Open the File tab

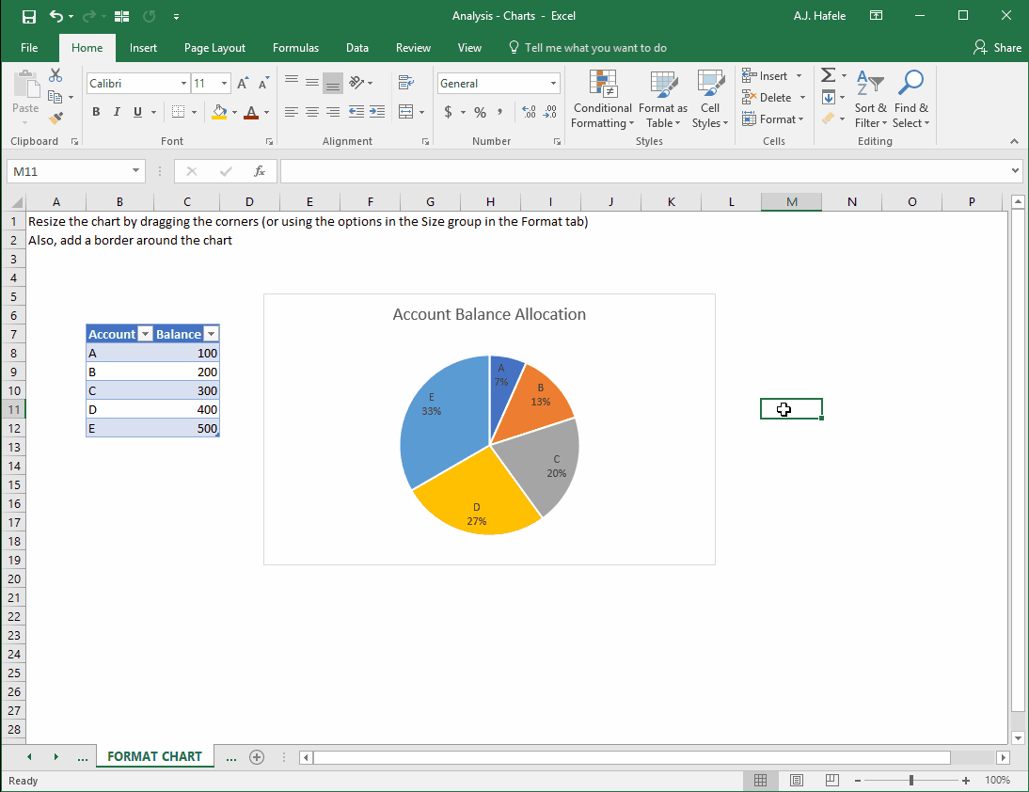(x=29, y=48)
